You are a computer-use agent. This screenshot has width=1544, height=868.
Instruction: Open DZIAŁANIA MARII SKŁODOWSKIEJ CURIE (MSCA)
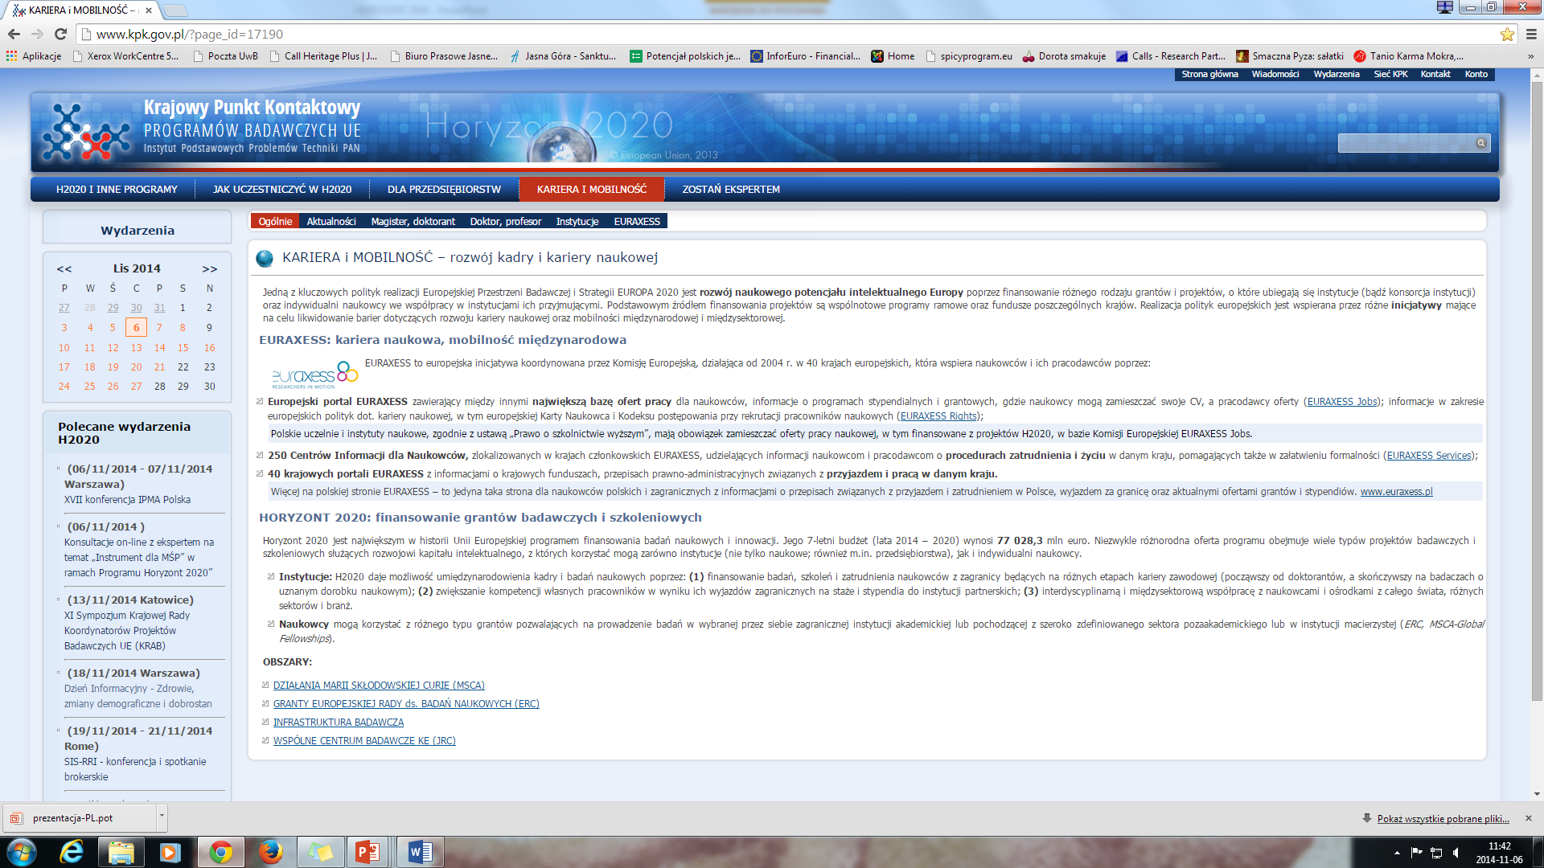pos(379,686)
